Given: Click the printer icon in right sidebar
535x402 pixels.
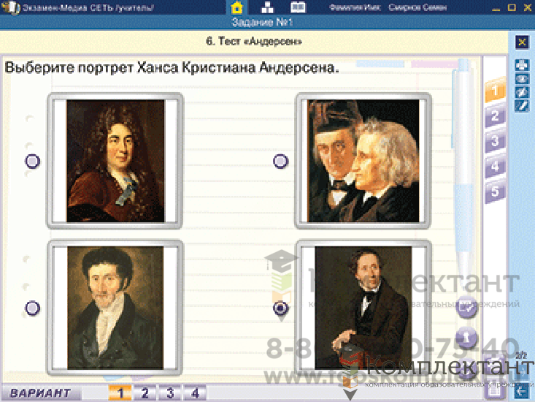Looking at the screenshot, I should tap(522, 66).
